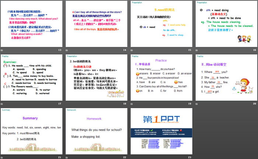The image size is (258, 159).
Task: Select slide 18 about be verb usage
Action: (97, 78)
